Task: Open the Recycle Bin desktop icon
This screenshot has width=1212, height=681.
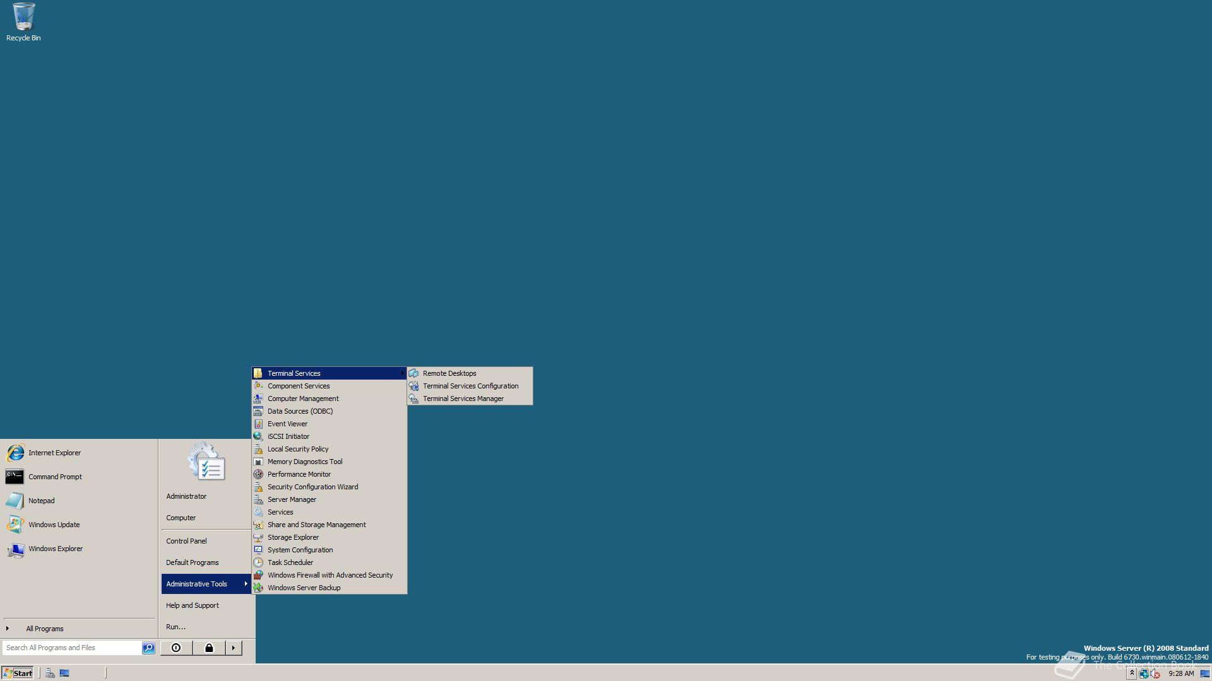Action: click(x=23, y=22)
